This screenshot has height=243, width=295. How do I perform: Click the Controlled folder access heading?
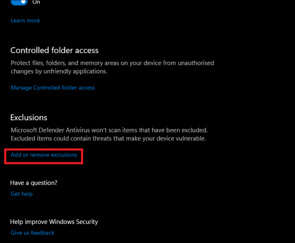pyautogui.click(x=55, y=51)
